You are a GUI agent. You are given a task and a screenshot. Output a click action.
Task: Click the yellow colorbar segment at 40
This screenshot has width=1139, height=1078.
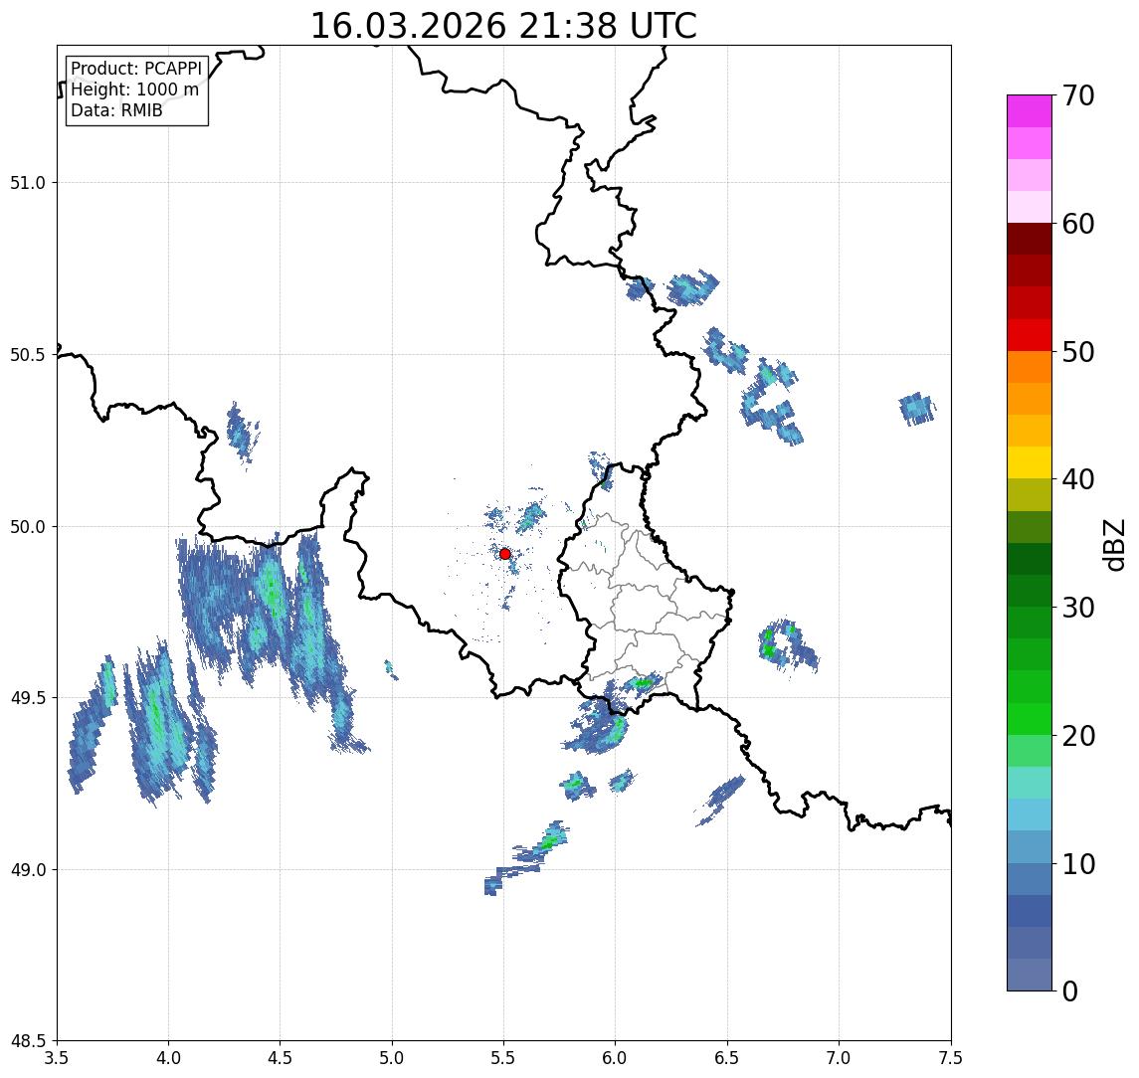point(1030,462)
